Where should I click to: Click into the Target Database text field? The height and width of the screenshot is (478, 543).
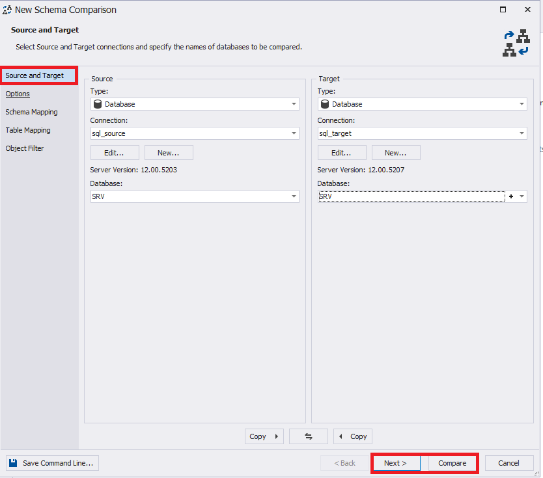pyautogui.click(x=410, y=196)
